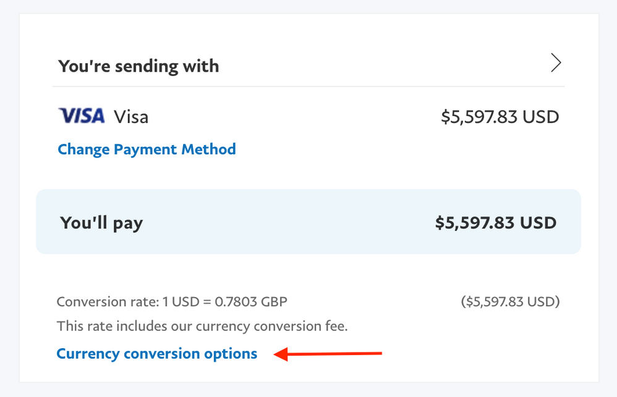This screenshot has width=617, height=397.
Task: Select the Visa payment method name
Action: pos(131,117)
